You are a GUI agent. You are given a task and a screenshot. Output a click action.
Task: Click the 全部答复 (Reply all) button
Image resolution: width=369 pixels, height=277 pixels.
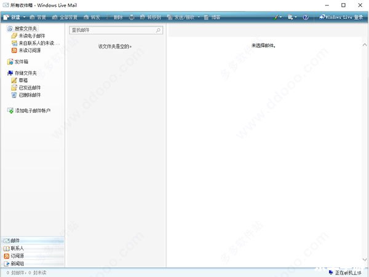65,17
